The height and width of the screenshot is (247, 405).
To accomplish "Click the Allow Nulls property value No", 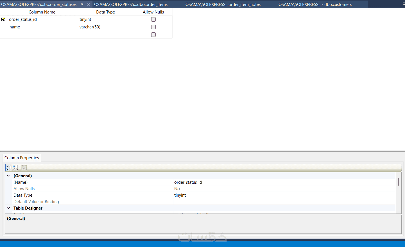I will [284, 189].
